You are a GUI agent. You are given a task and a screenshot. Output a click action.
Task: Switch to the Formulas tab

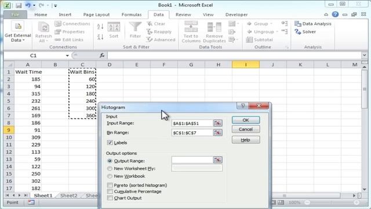point(132,15)
